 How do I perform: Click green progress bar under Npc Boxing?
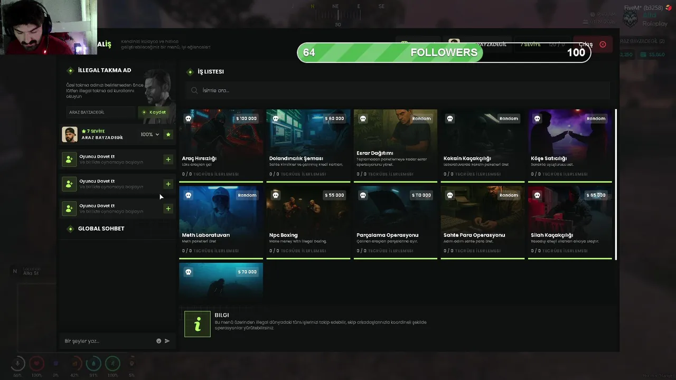click(308, 258)
